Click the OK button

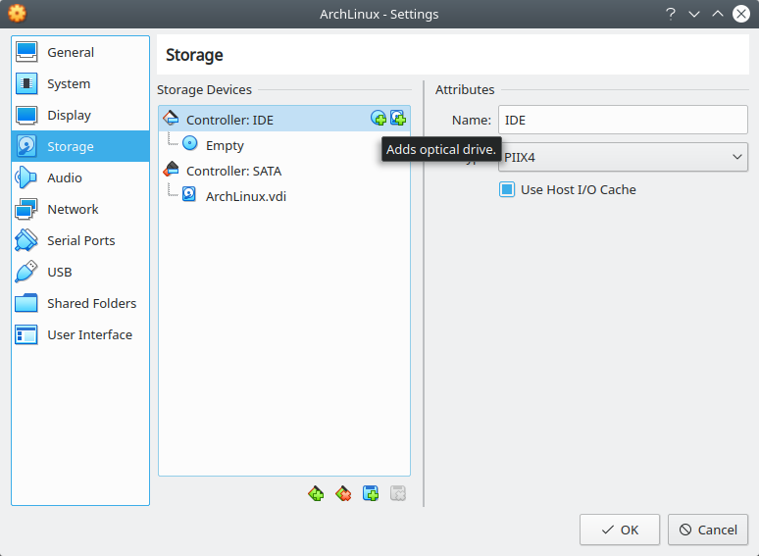pyautogui.click(x=620, y=530)
